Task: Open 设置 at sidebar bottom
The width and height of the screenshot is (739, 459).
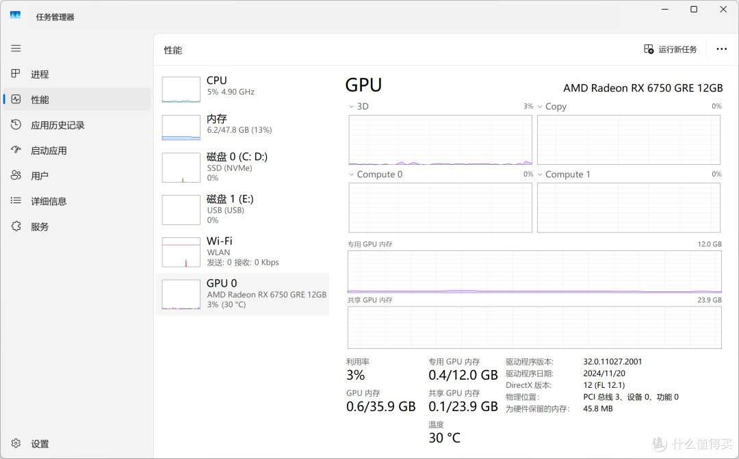Action: (x=77, y=443)
